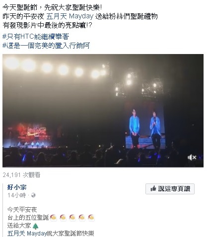Open hashtag #這是一個完美的置入行銷阿
This screenshot has height=237, width=209.
[x=46, y=46]
